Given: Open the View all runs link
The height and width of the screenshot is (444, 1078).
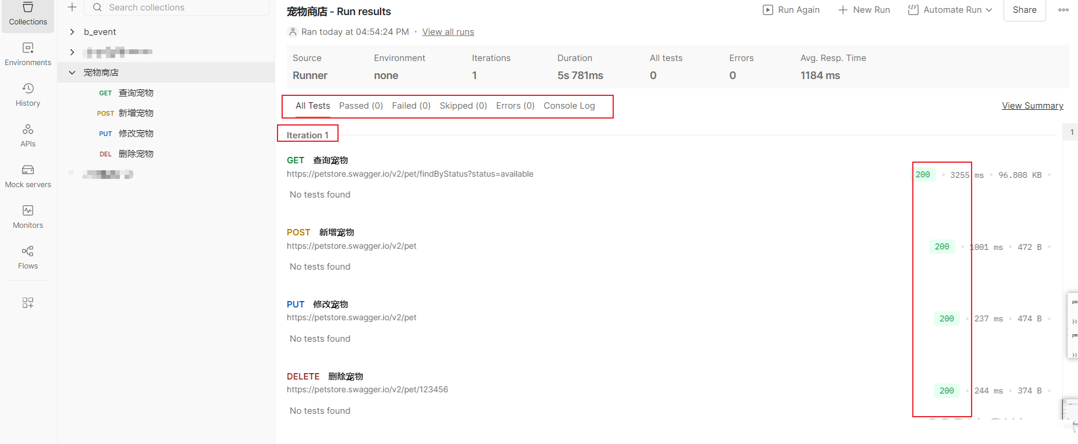Looking at the screenshot, I should coord(448,32).
